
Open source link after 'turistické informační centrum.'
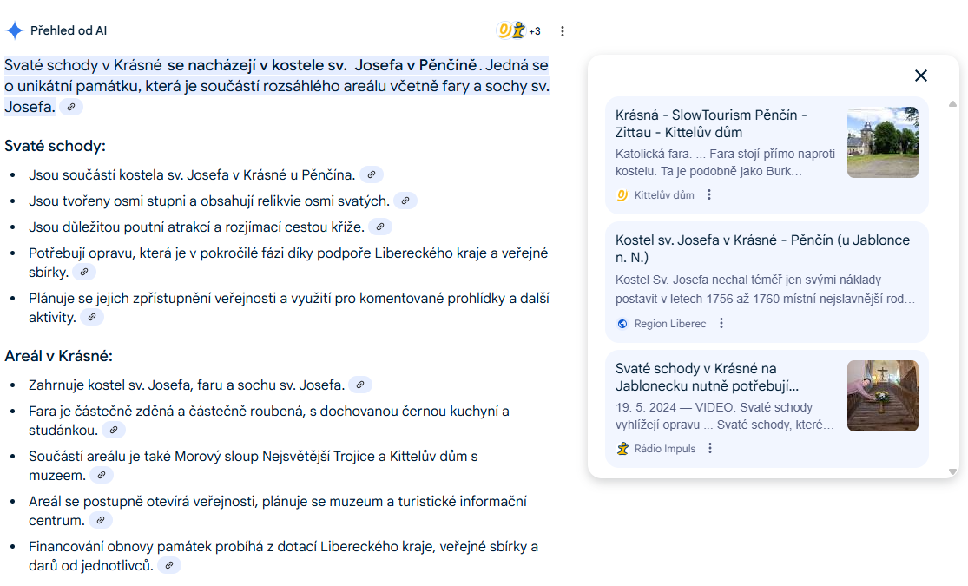coord(101,520)
